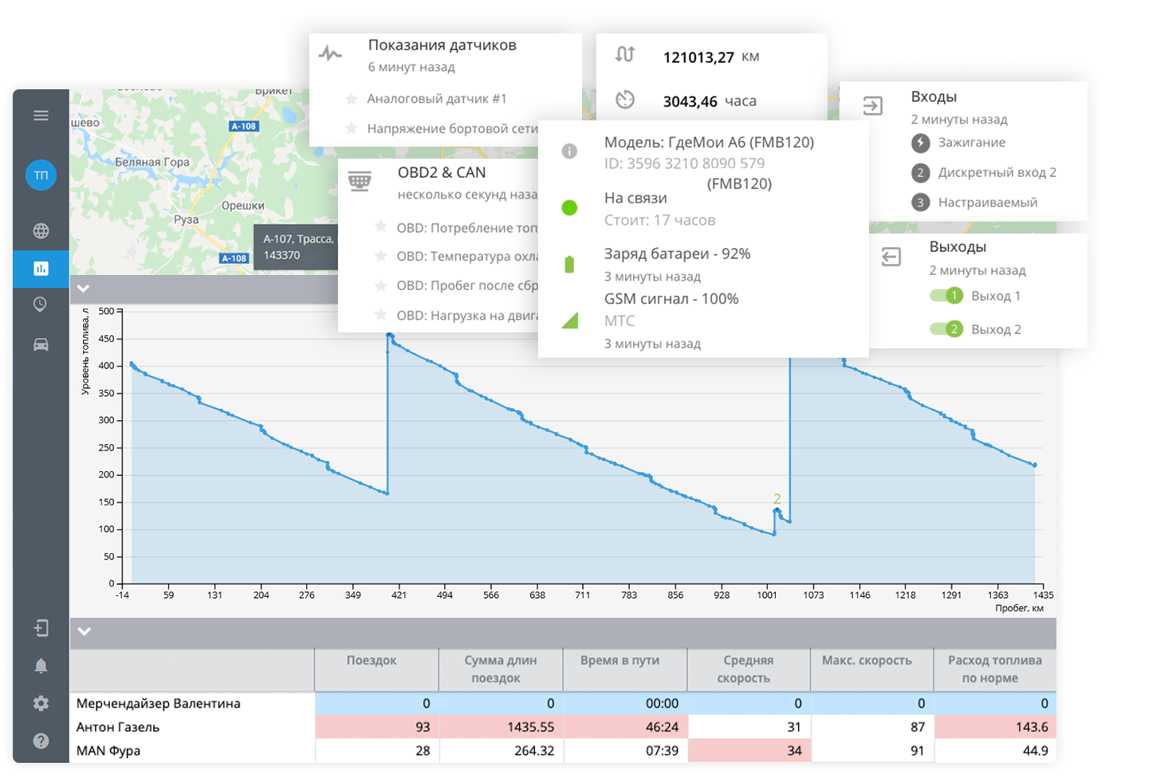Open the reports chart icon in sidebar
Viewport: 1164px width, 782px height.
(x=41, y=269)
